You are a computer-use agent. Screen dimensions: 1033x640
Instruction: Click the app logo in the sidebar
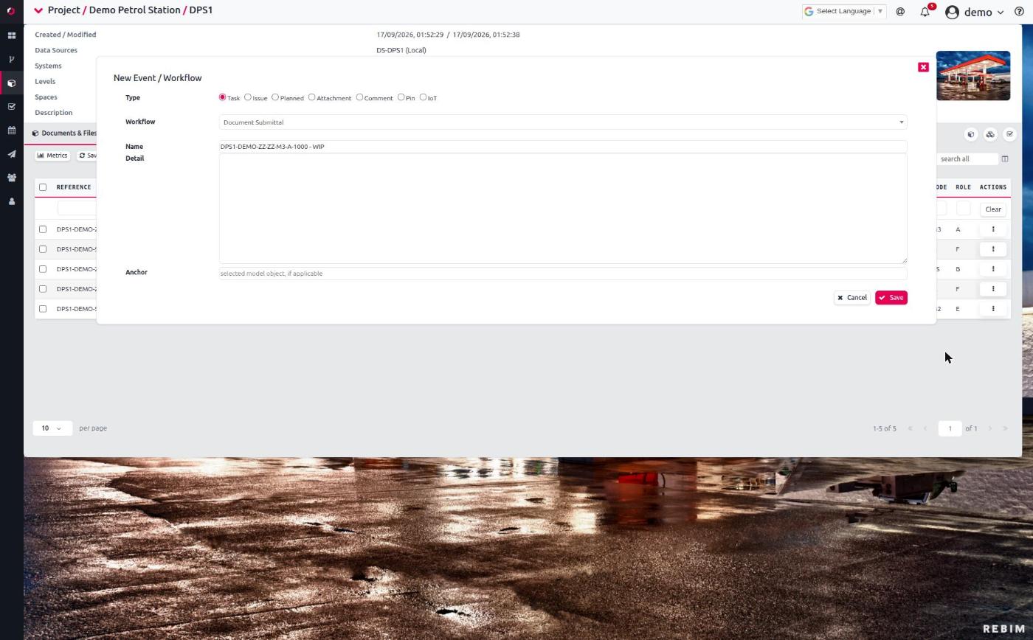click(11, 11)
